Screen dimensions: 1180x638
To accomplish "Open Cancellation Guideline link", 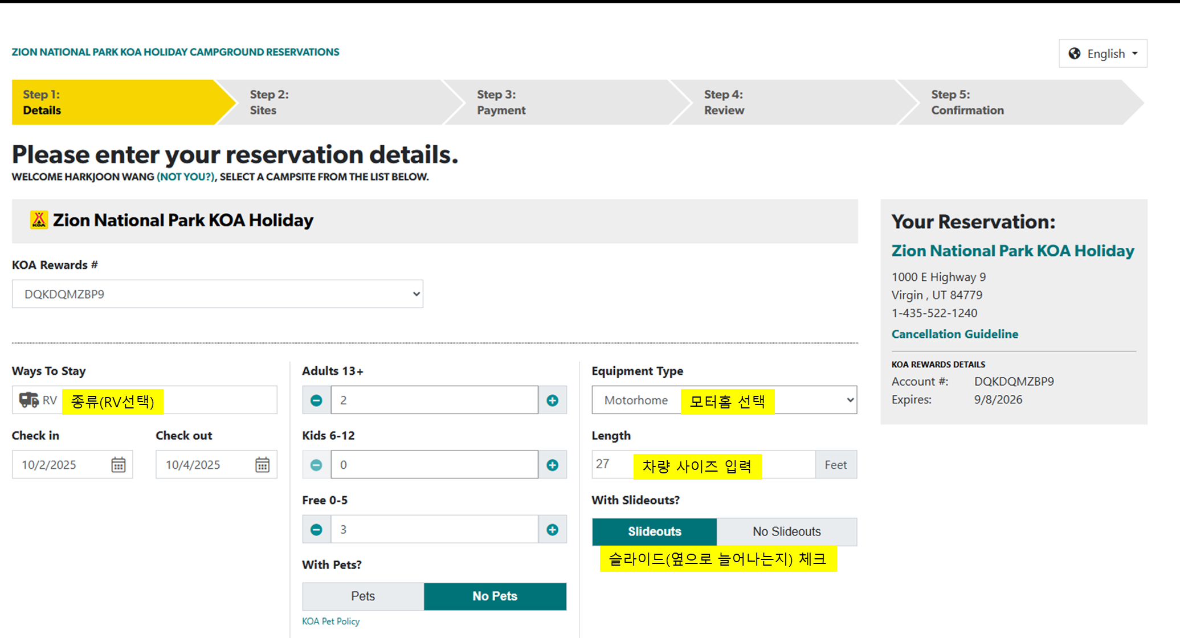I will point(954,334).
